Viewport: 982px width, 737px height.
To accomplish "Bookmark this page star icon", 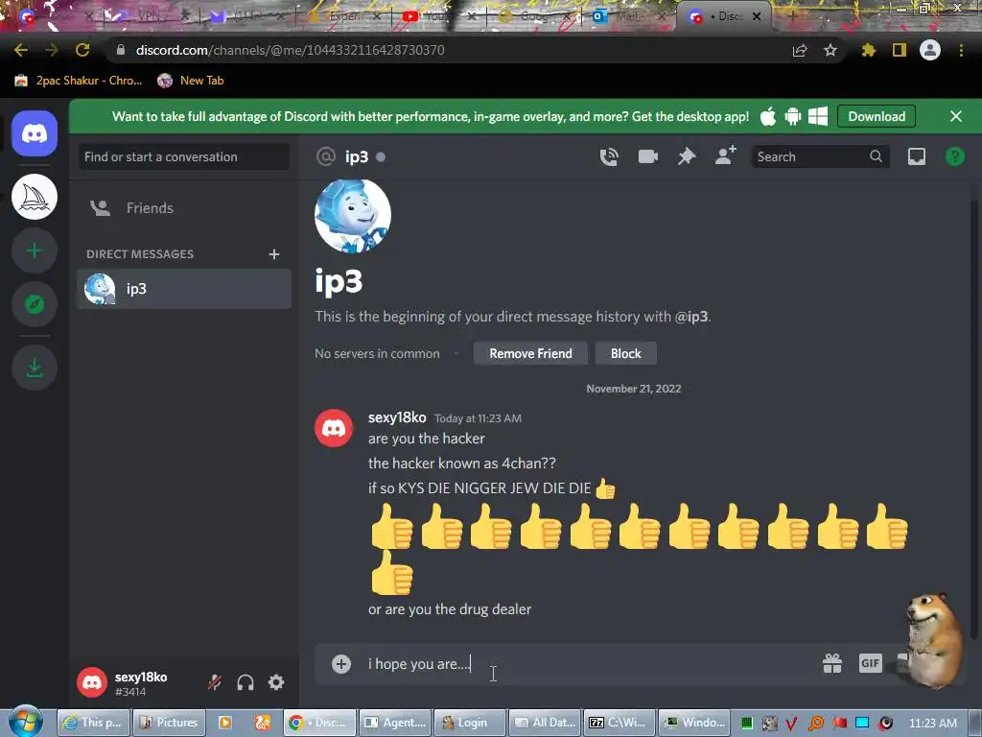I will [x=830, y=50].
